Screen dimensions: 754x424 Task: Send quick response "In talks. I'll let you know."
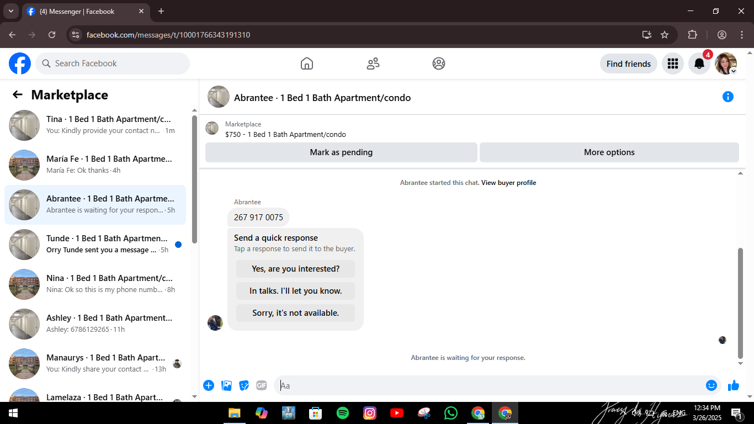296,291
